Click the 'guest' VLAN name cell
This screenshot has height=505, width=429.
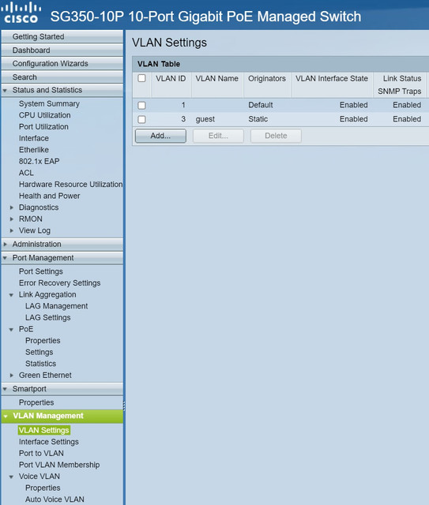205,119
